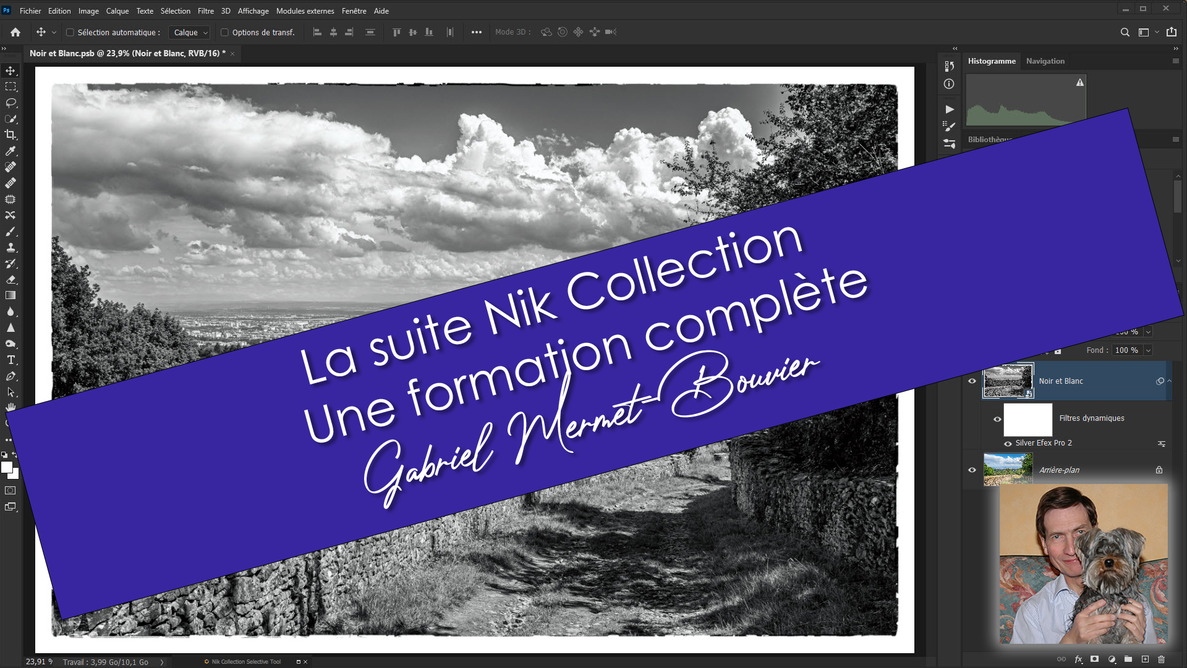1187x668 pixels.
Task: Select the Eyedropper tool
Action: [11, 151]
